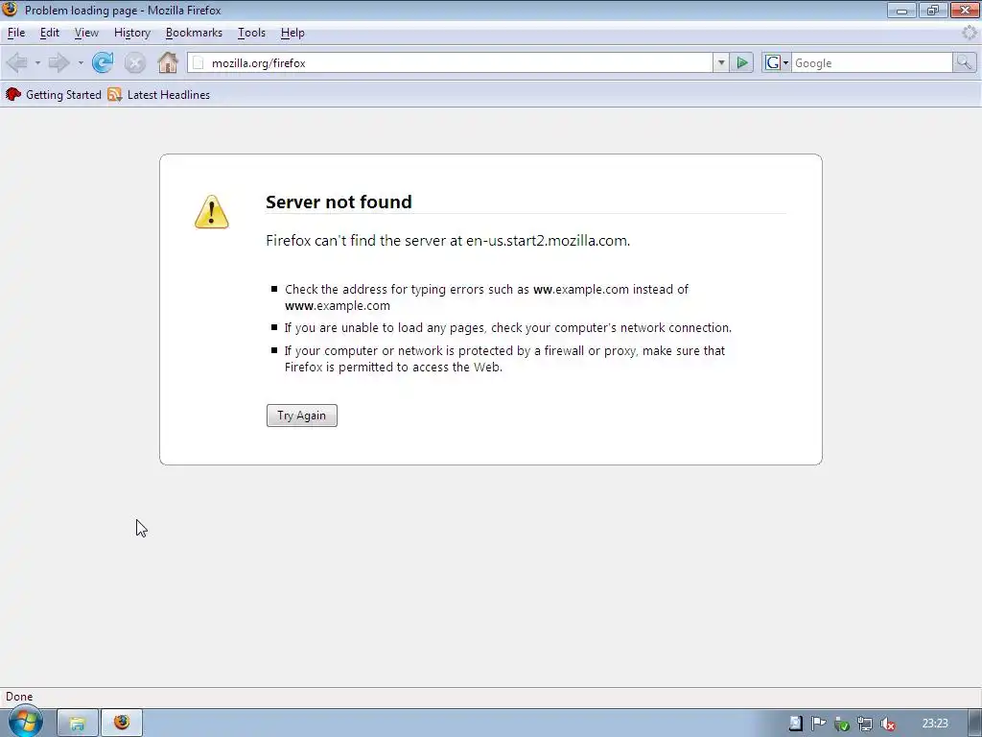Choose the Google search engine icon
This screenshot has height=737, width=982.
776,62
